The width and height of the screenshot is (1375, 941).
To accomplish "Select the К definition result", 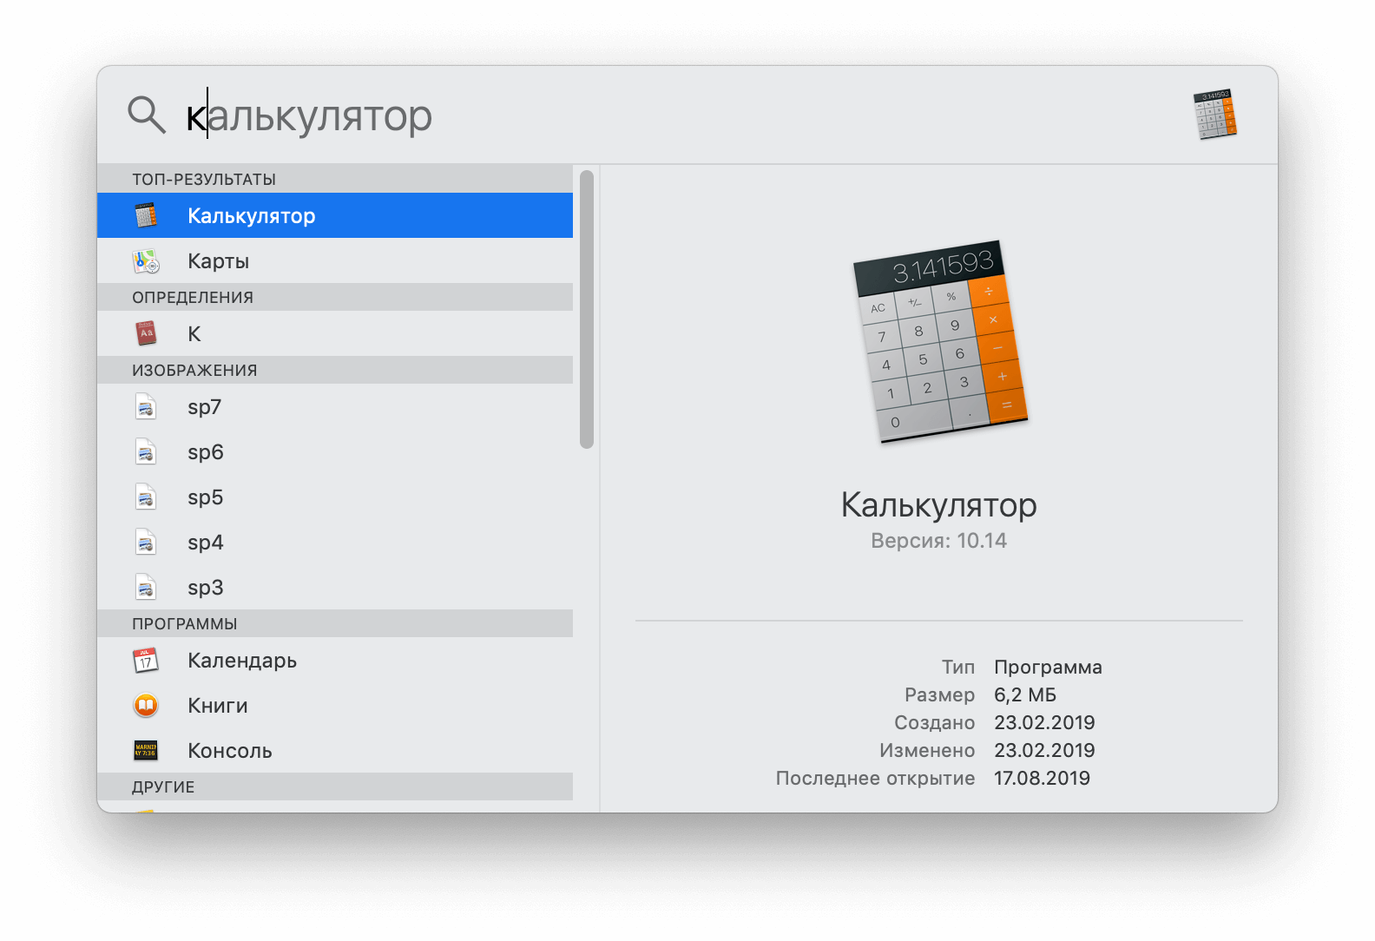I will pos(335,333).
